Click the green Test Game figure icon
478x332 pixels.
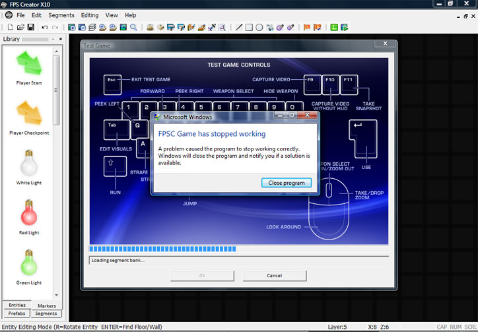point(334,28)
